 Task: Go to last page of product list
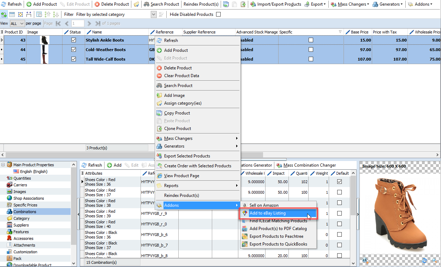pos(97,24)
